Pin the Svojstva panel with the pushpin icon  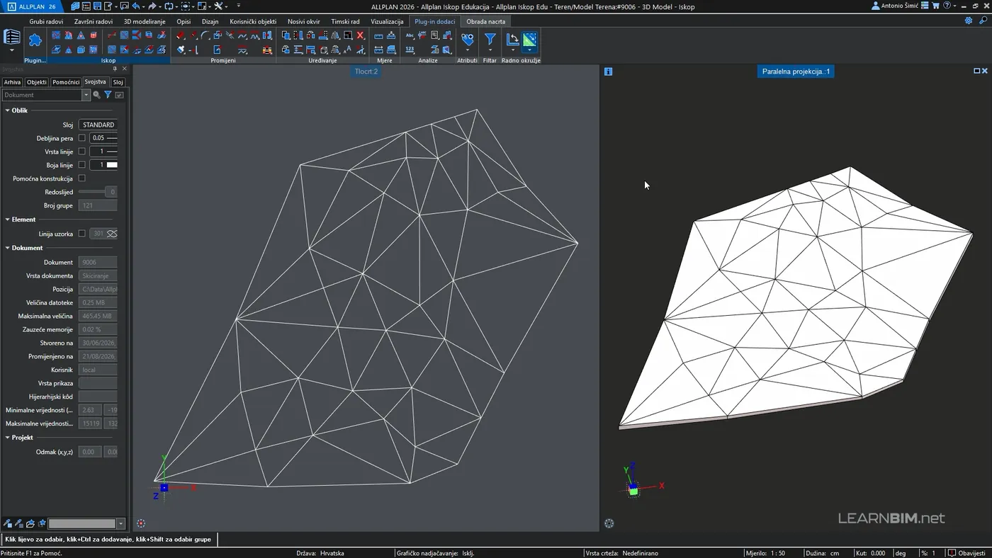(x=115, y=69)
